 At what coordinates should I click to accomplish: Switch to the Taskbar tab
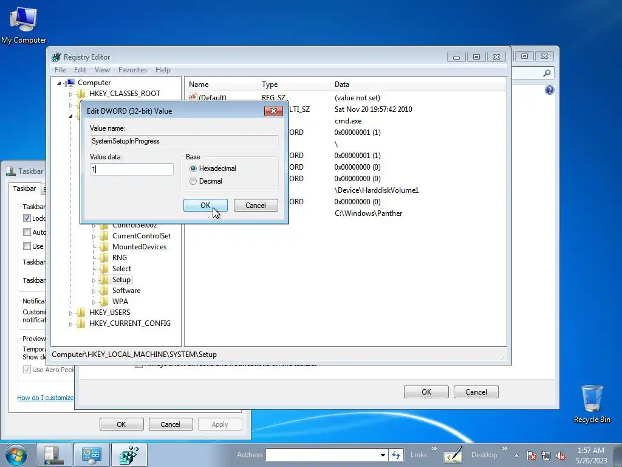(24, 189)
